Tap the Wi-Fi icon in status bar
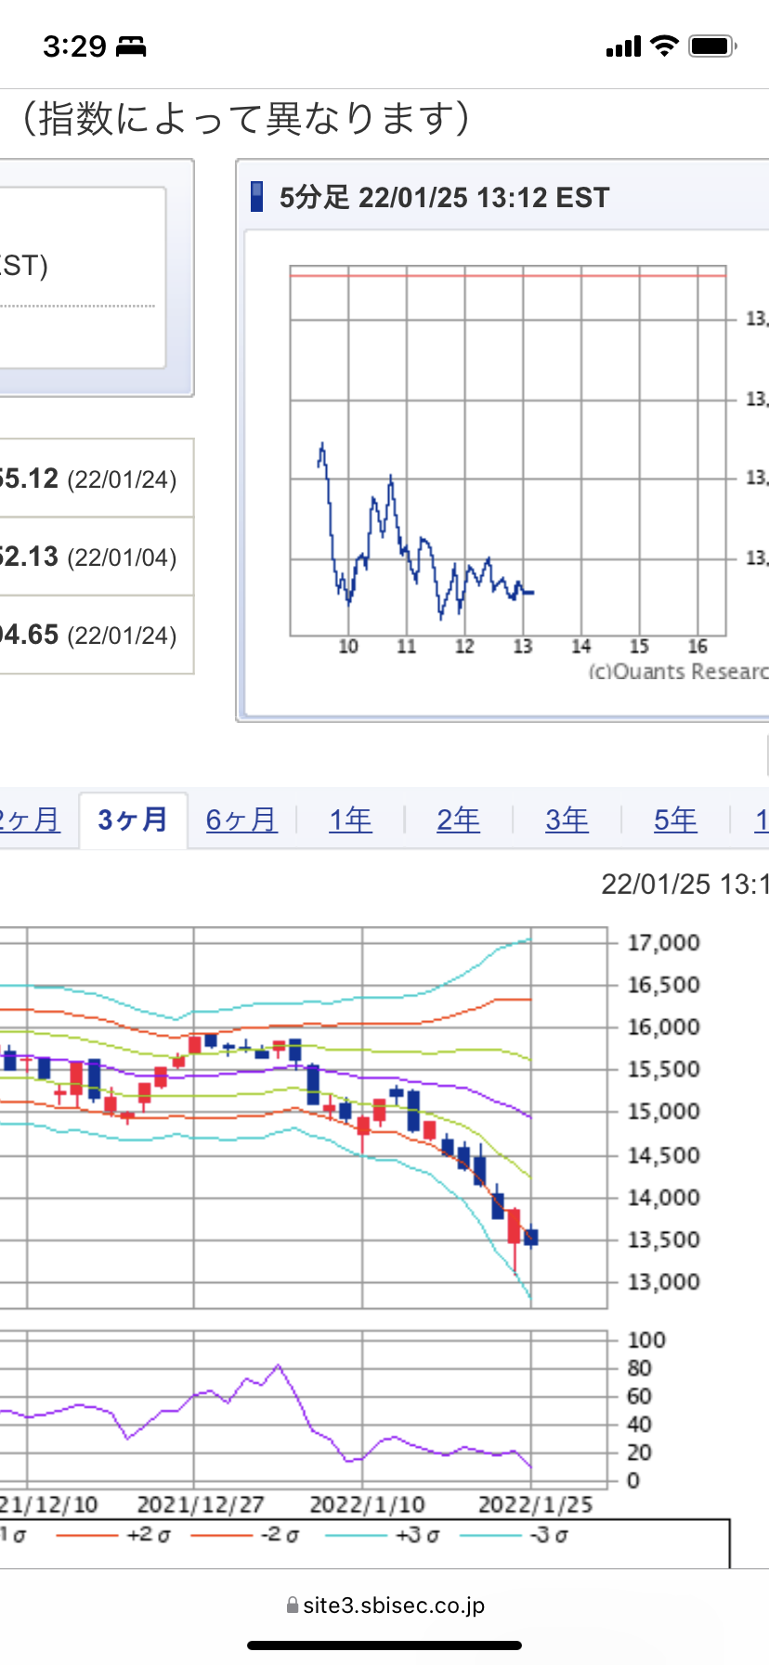Viewport: 769px width, 1665px height. [664, 46]
